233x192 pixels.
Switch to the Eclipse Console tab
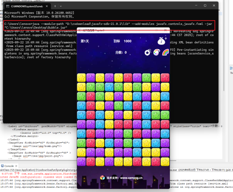coord(9,166)
